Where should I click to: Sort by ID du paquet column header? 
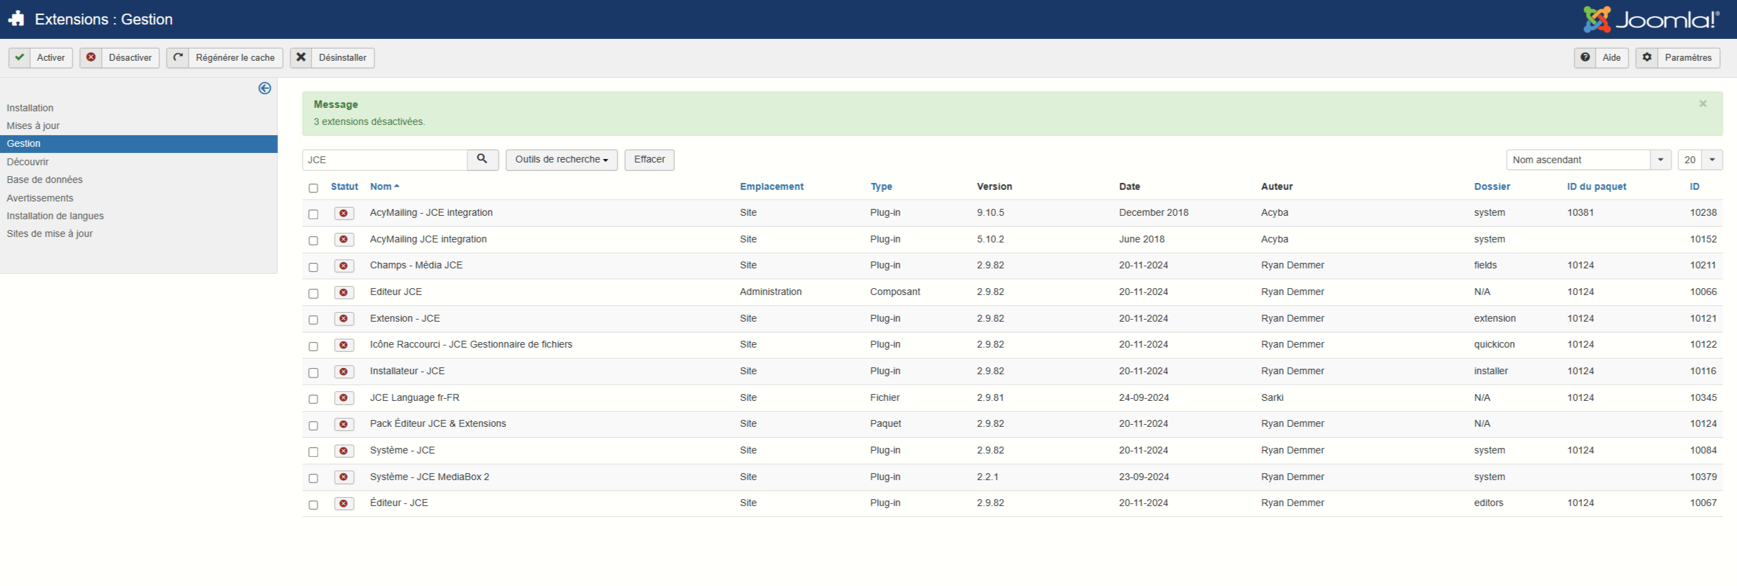(1596, 186)
